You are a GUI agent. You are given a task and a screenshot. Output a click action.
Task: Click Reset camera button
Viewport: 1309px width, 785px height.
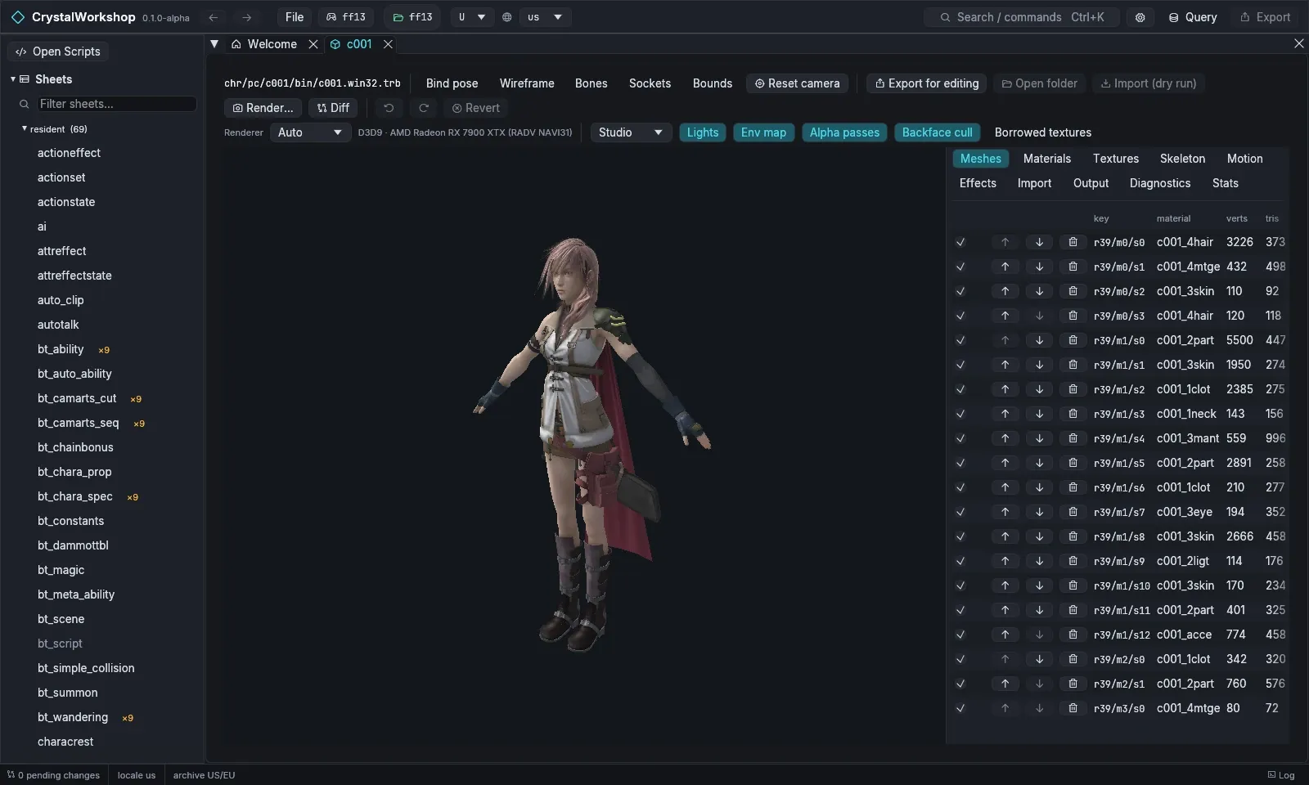pos(797,83)
